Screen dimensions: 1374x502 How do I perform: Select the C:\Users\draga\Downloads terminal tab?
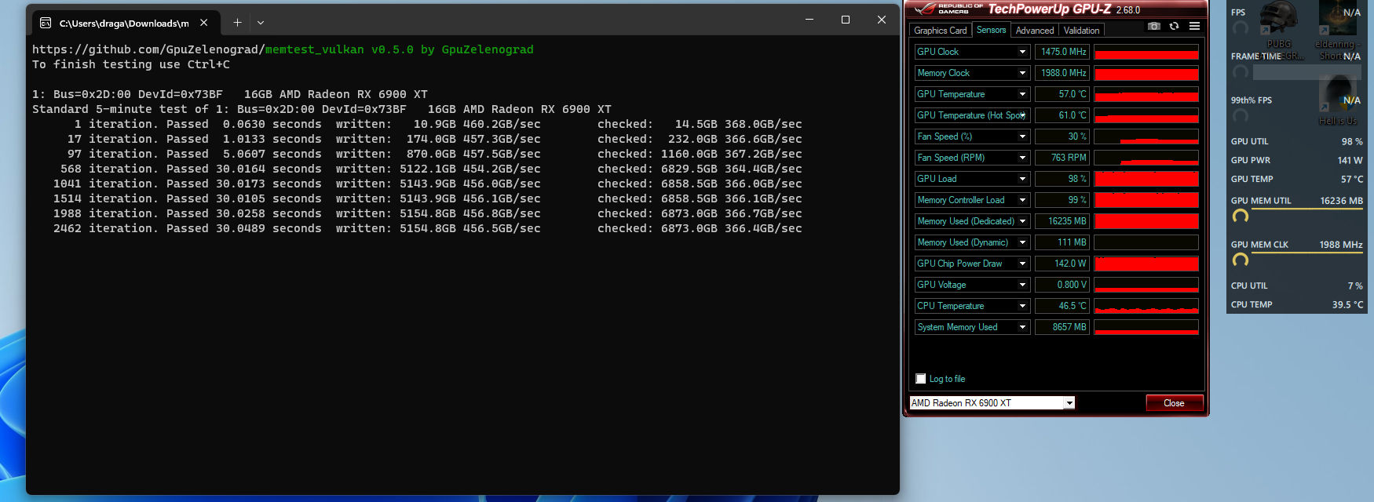(126, 23)
